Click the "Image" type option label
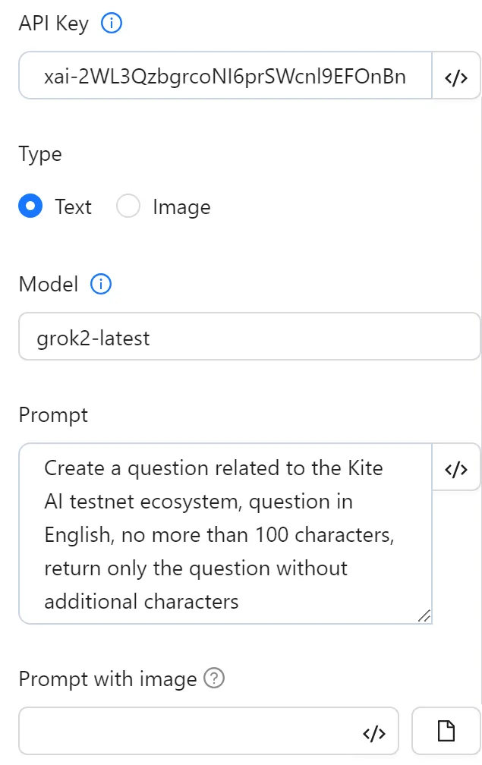Viewport: 482px width, 765px height. (181, 207)
